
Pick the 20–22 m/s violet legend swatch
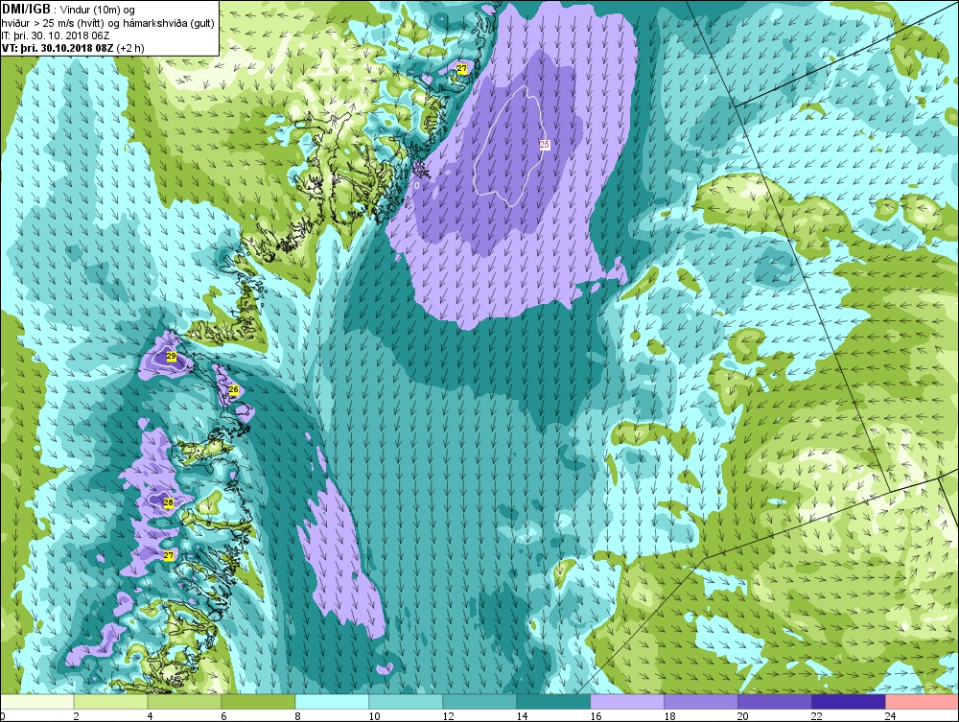click(775, 701)
